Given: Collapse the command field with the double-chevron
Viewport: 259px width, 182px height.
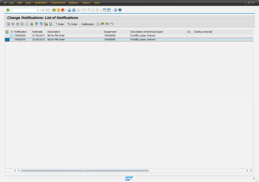Looking at the screenshot, I should (x=43, y=10).
